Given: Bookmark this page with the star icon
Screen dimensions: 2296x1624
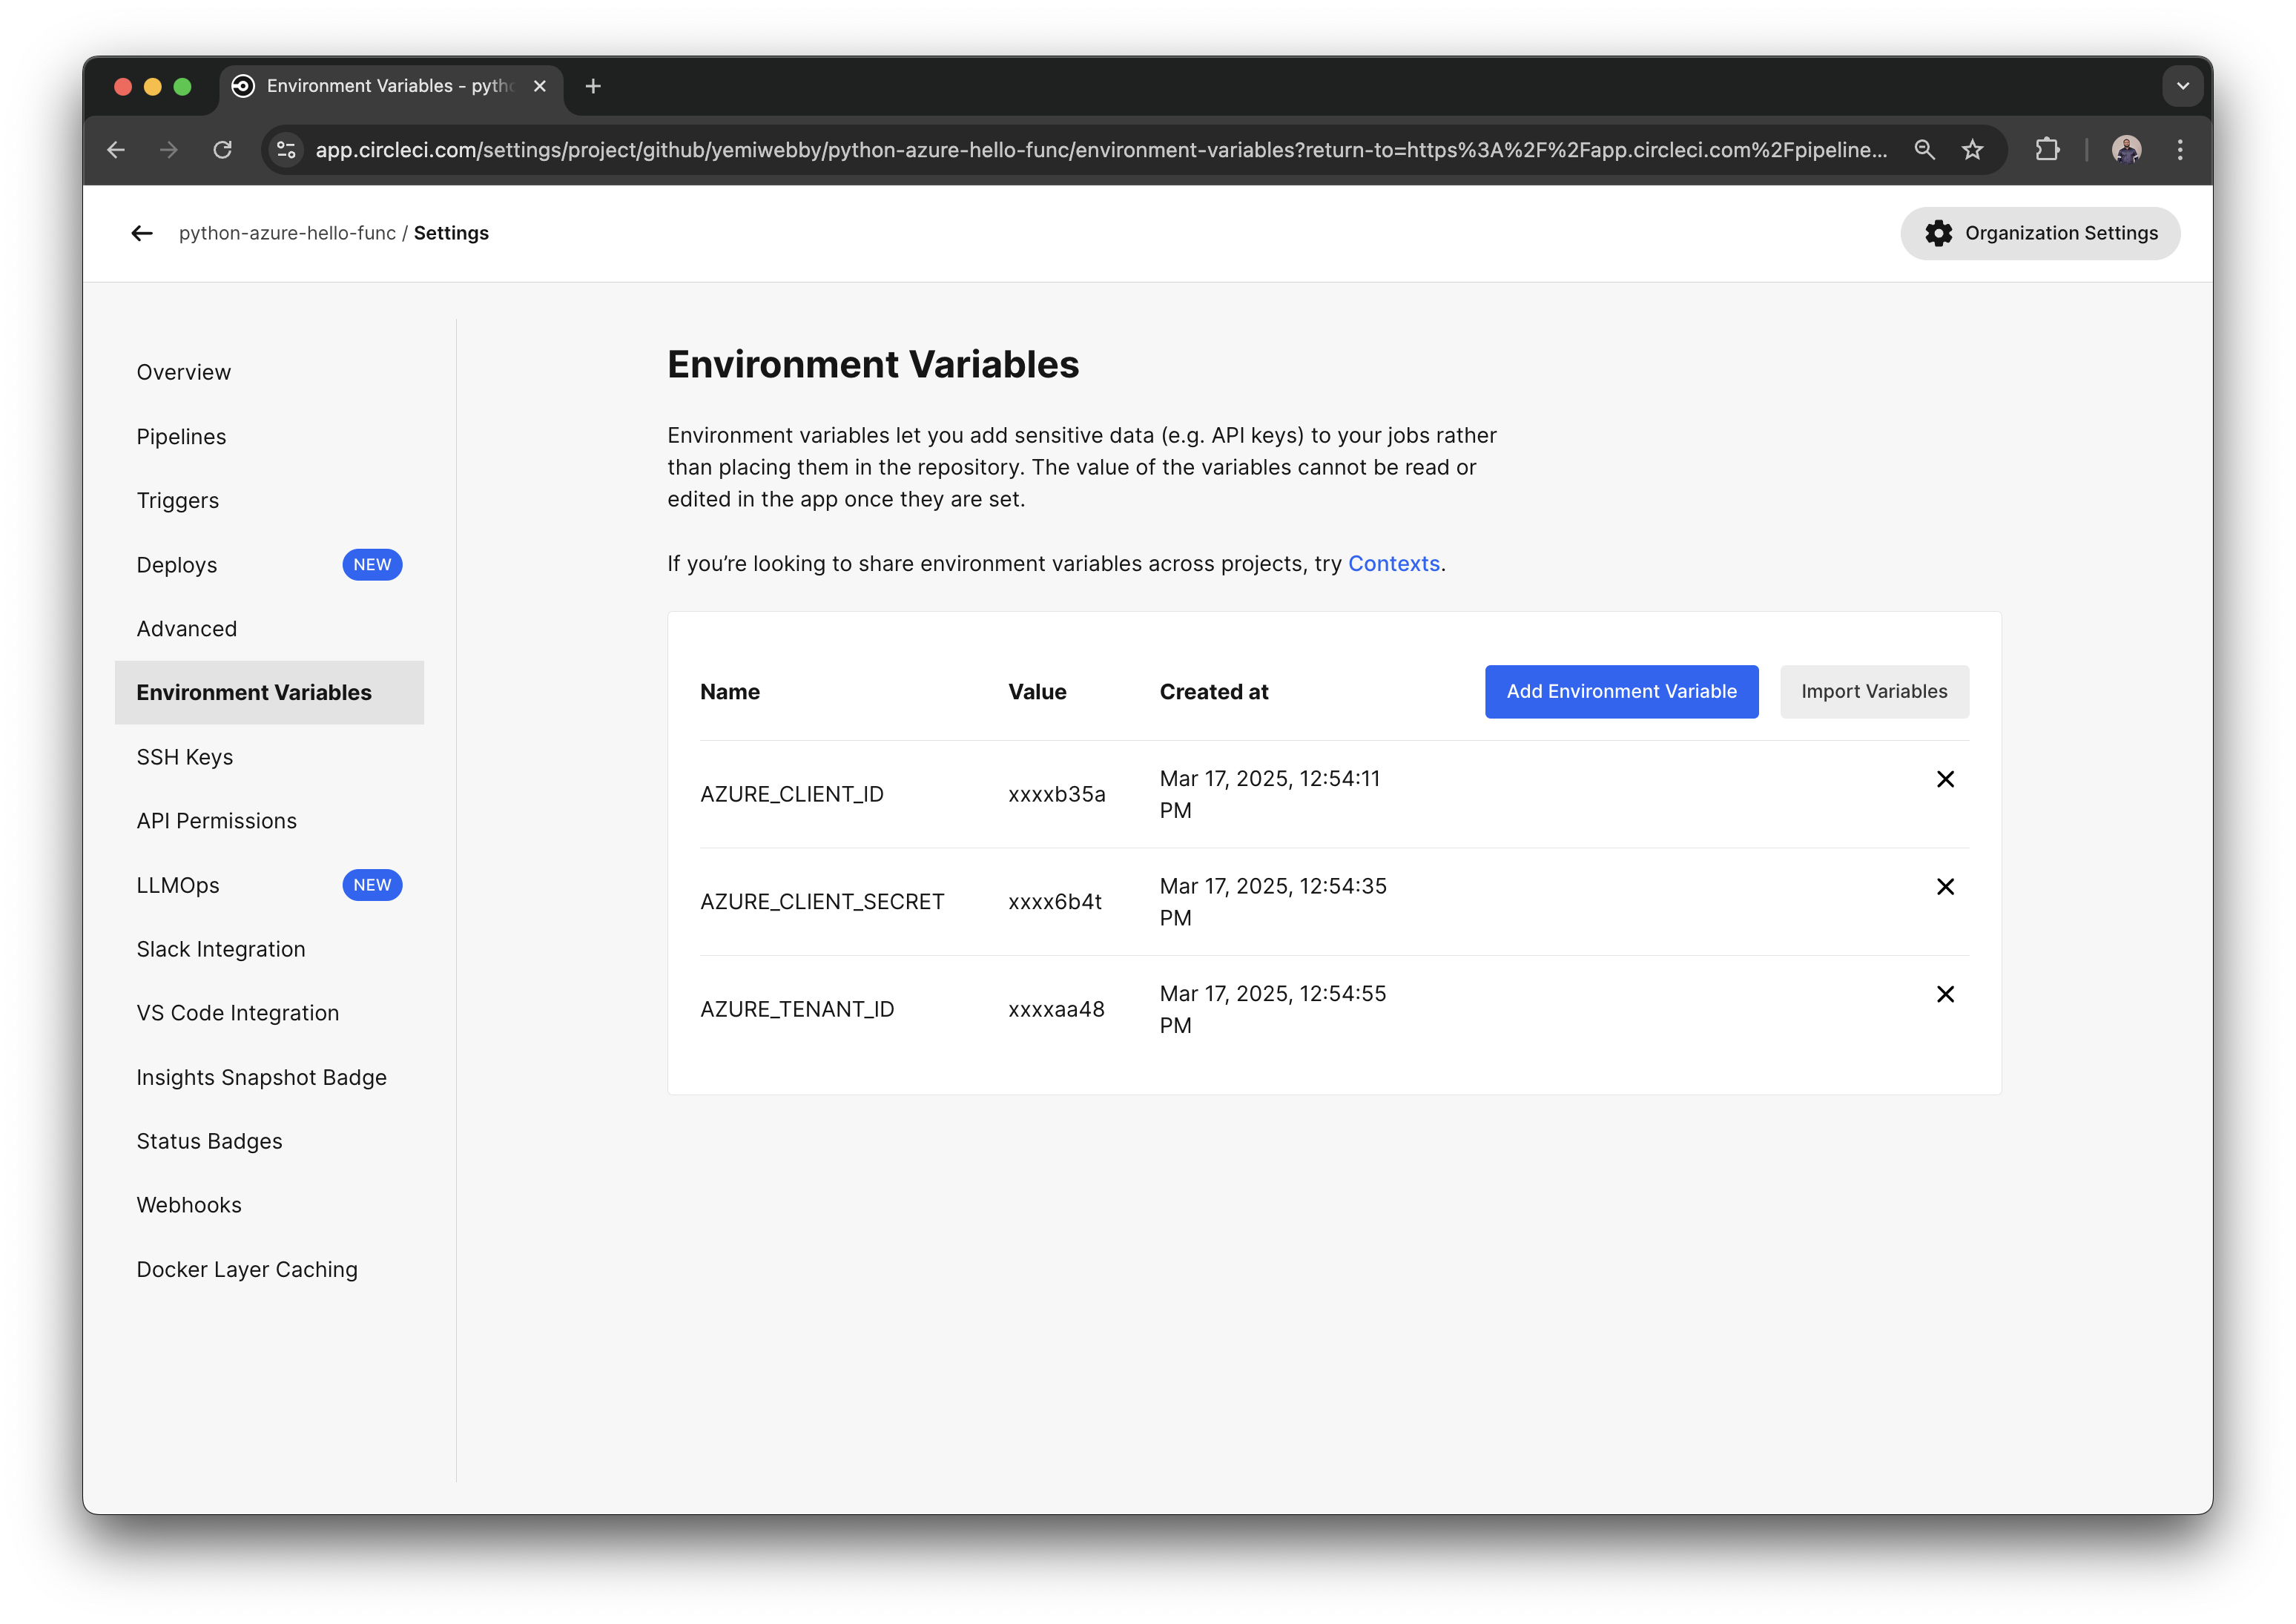Looking at the screenshot, I should point(1973,149).
